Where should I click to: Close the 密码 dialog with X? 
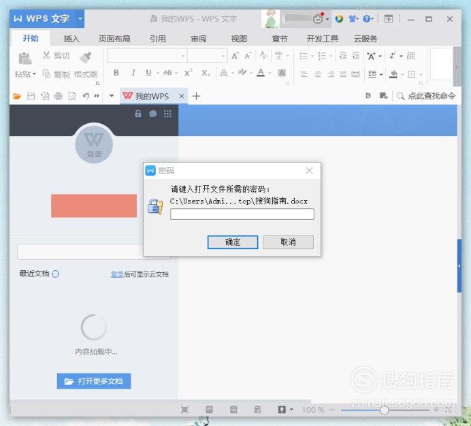(309, 171)
